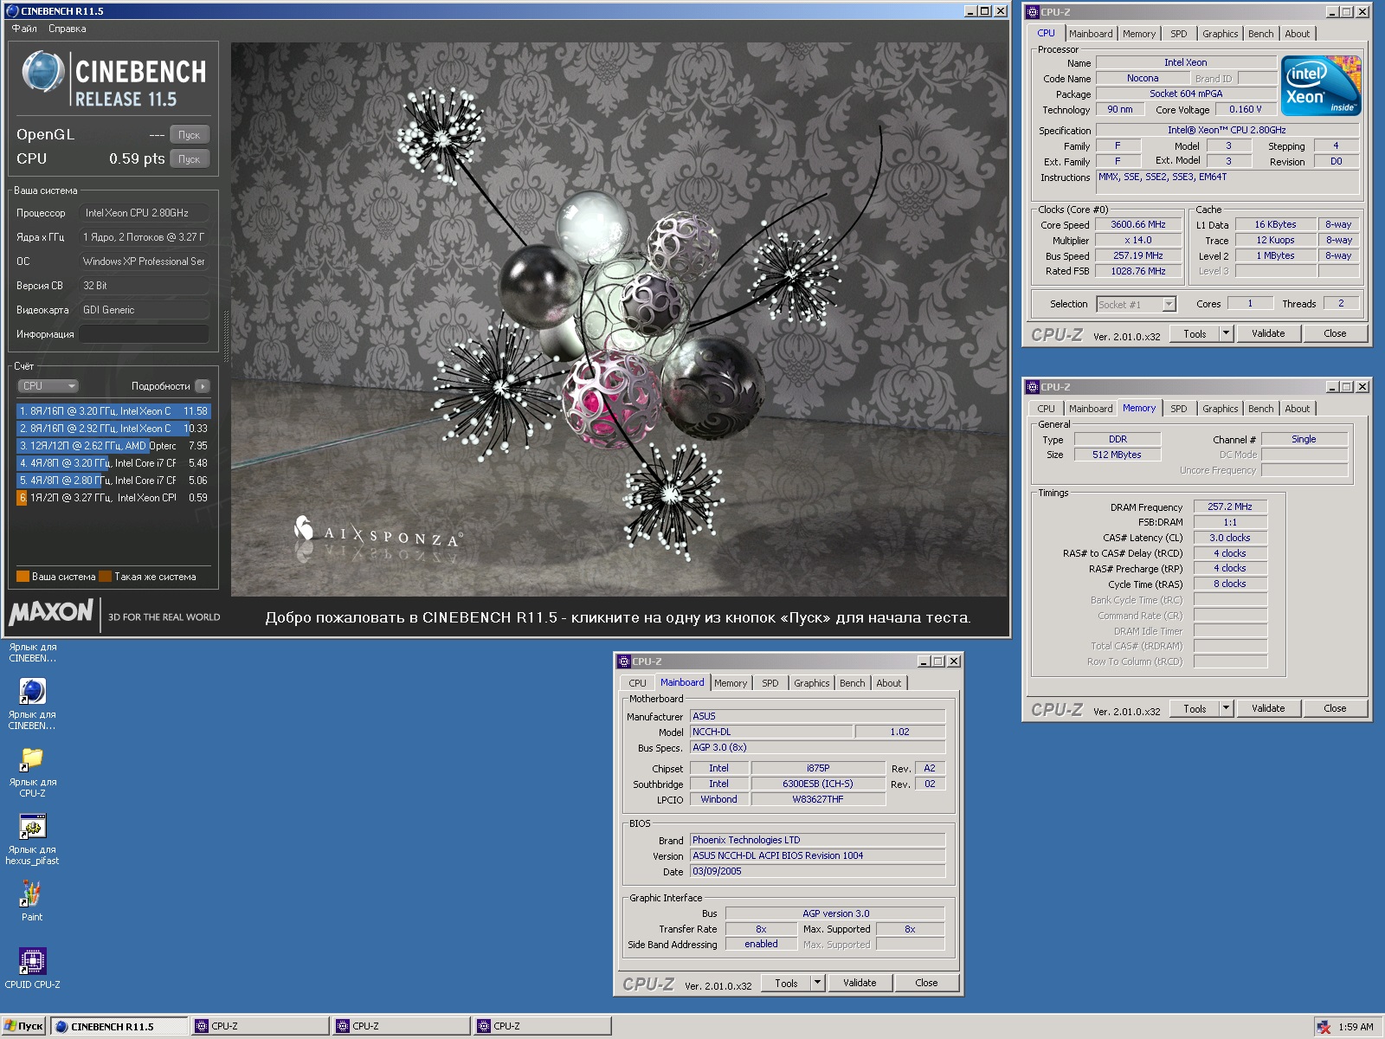Click the system tray network icon

pyautogui.click(x=1324, y=1027)
